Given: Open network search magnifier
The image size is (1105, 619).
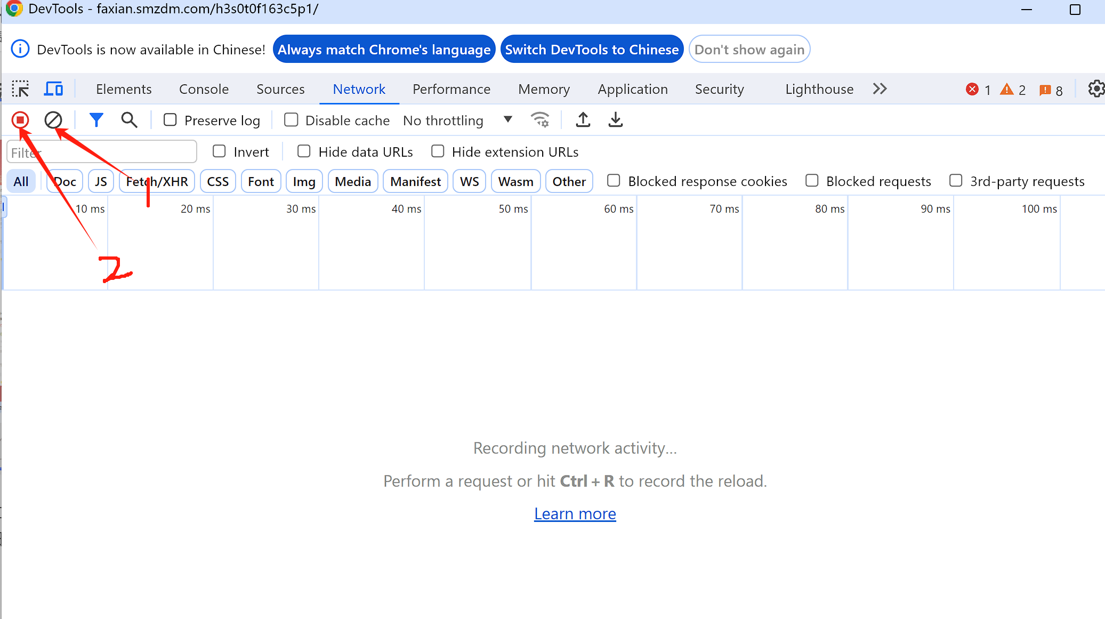Looking at the screenshot, I should (x=129, y=120).
